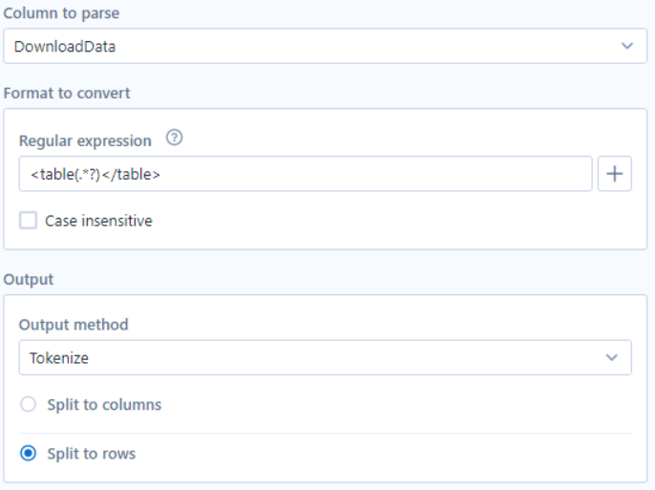The image size is (655, 490).
Task: Open the regular expression help icon
Action: (x=174, y=138)
